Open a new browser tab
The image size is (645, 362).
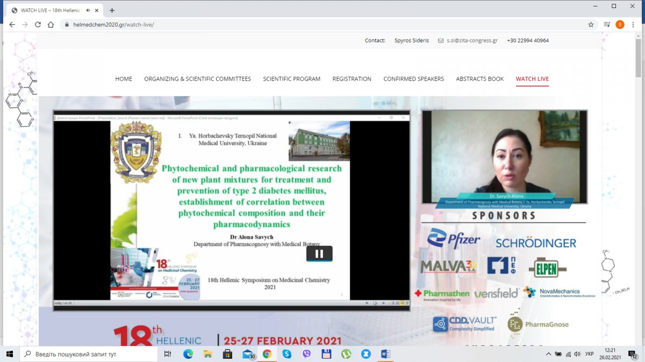click(x=112, y=10)
